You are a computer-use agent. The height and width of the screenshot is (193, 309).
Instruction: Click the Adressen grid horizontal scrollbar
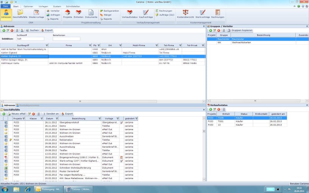coord(80,101)
